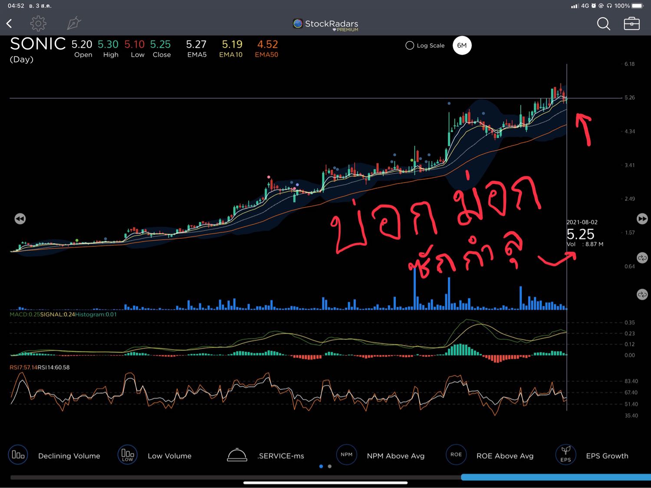Change the 6M time range
Screen dimensions: 651x488
point(462,46)
